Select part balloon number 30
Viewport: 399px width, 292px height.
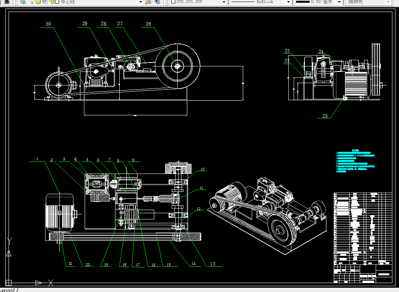(48, 24)
